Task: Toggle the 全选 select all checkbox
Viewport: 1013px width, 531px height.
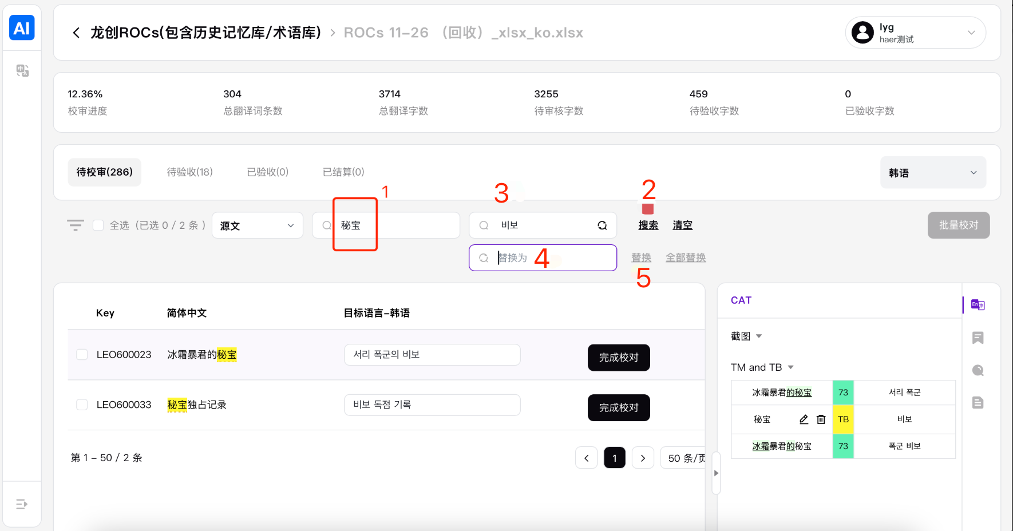Action: (98, 225)
